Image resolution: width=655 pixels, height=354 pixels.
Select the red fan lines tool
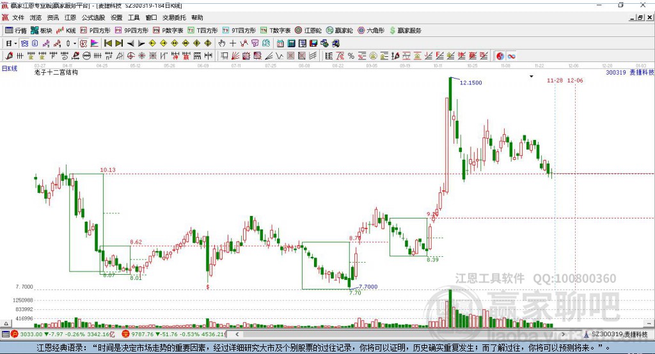point(235,56)
